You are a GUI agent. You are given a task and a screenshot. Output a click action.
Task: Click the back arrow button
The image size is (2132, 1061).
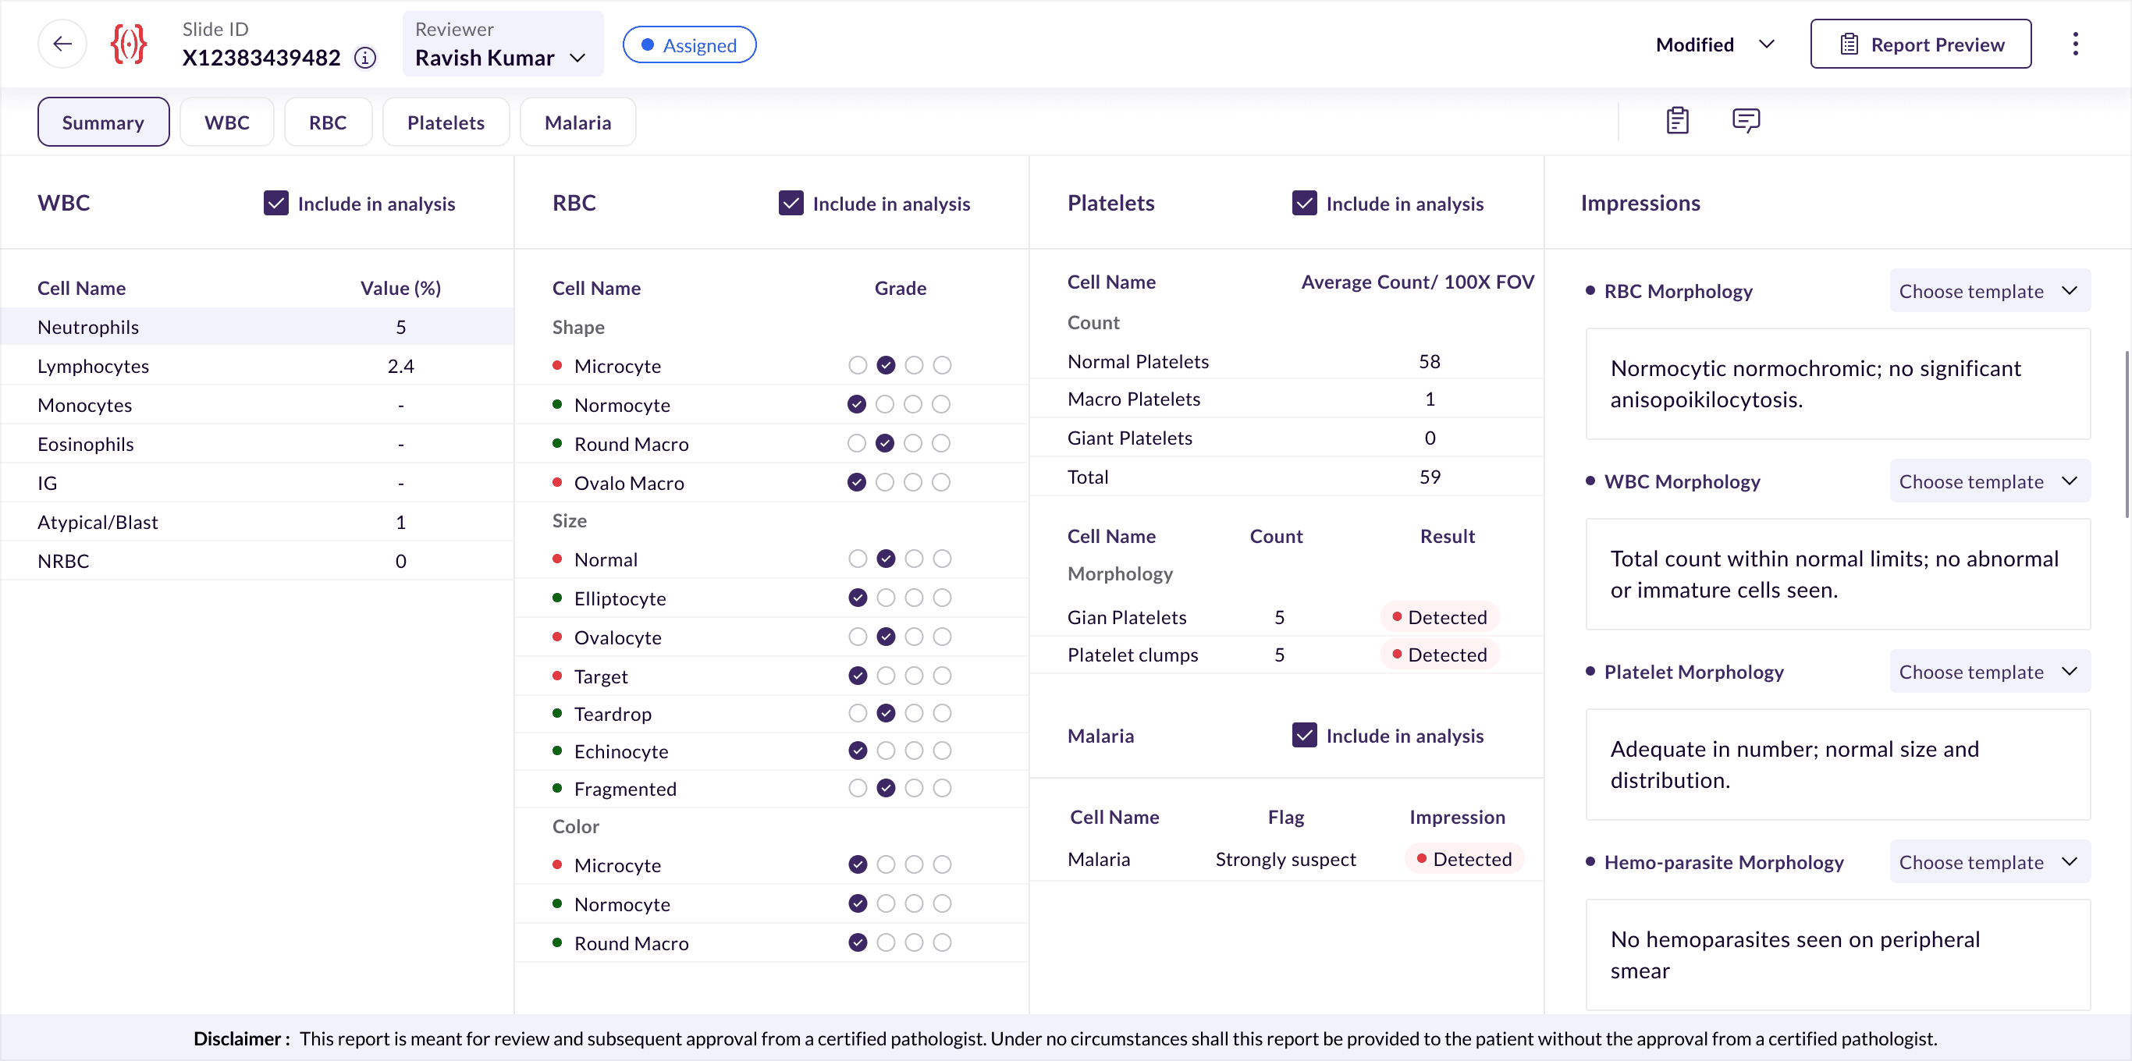tap(62, 44)
